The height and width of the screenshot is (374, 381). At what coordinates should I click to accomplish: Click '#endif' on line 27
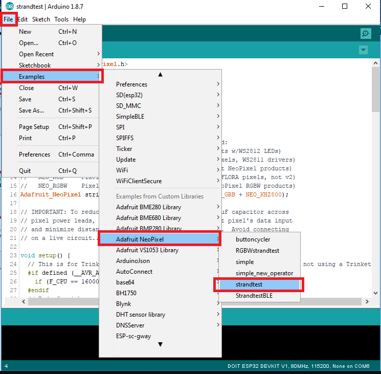coord(38,290)
